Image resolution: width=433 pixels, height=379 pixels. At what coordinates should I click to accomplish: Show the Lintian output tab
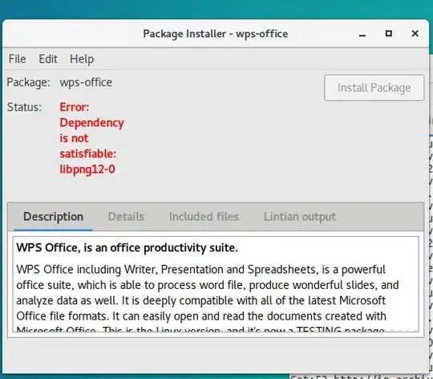coord(300,217)
